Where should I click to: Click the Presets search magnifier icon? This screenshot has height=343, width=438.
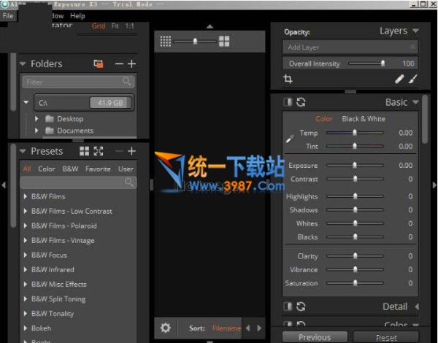click(128, 182)
